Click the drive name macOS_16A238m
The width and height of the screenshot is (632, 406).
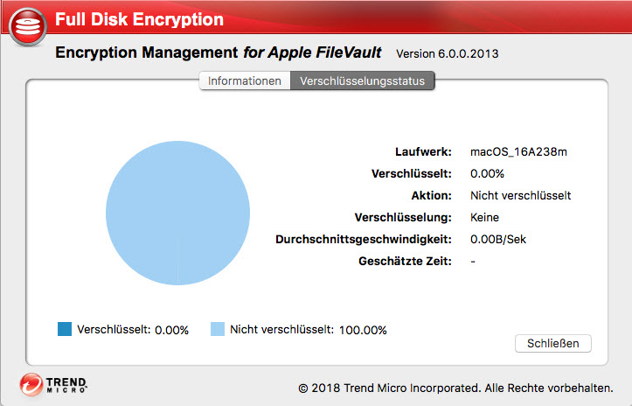click(x=518, y=152)
